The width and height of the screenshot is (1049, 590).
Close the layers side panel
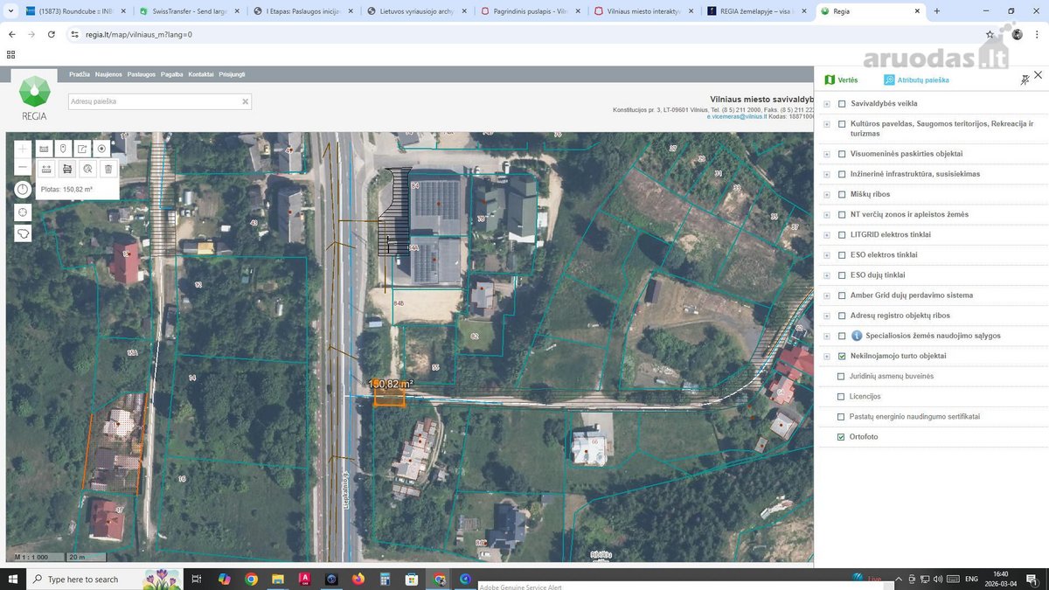pos(1038,75)
